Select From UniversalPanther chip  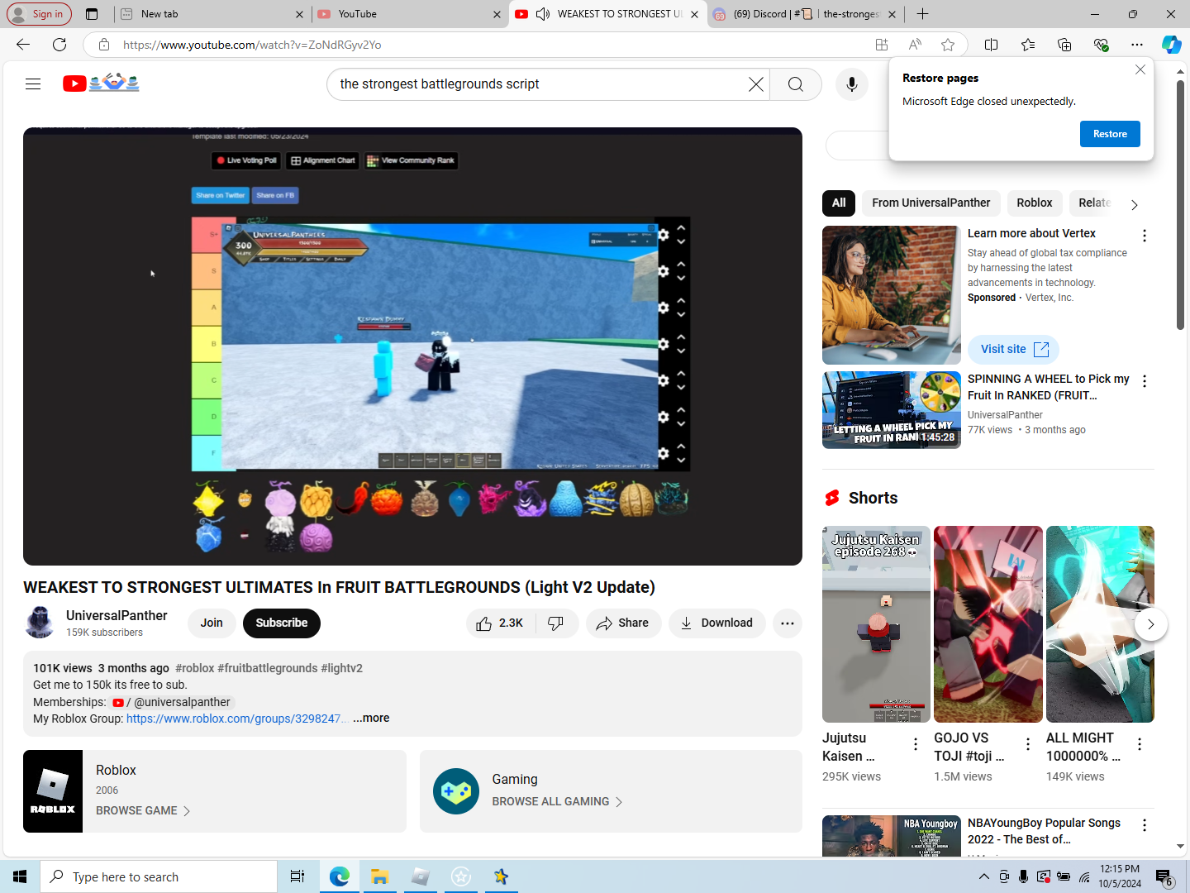point(931,203)
